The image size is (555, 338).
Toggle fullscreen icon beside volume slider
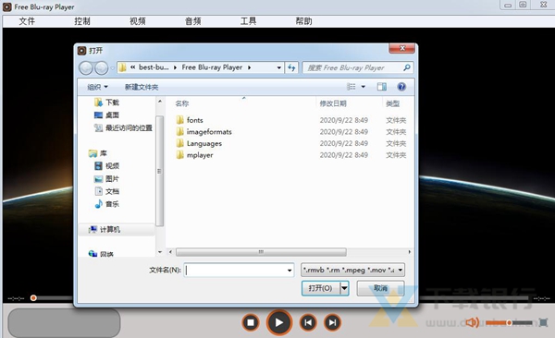tap(543, 322)
